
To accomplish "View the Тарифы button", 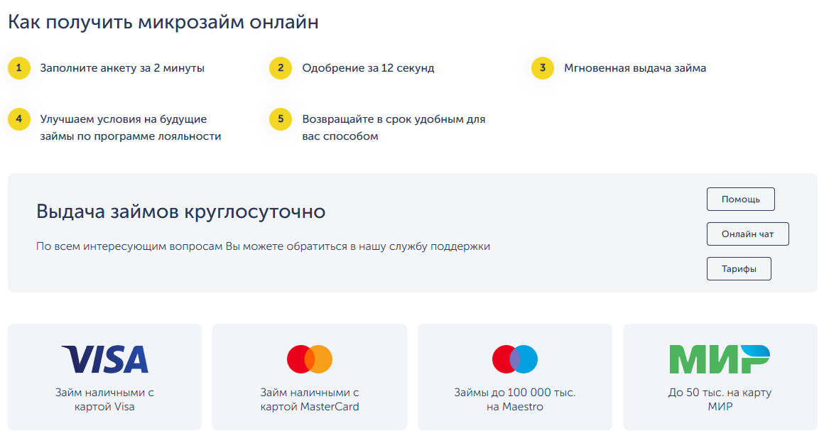I will click(x=739, y=269).
